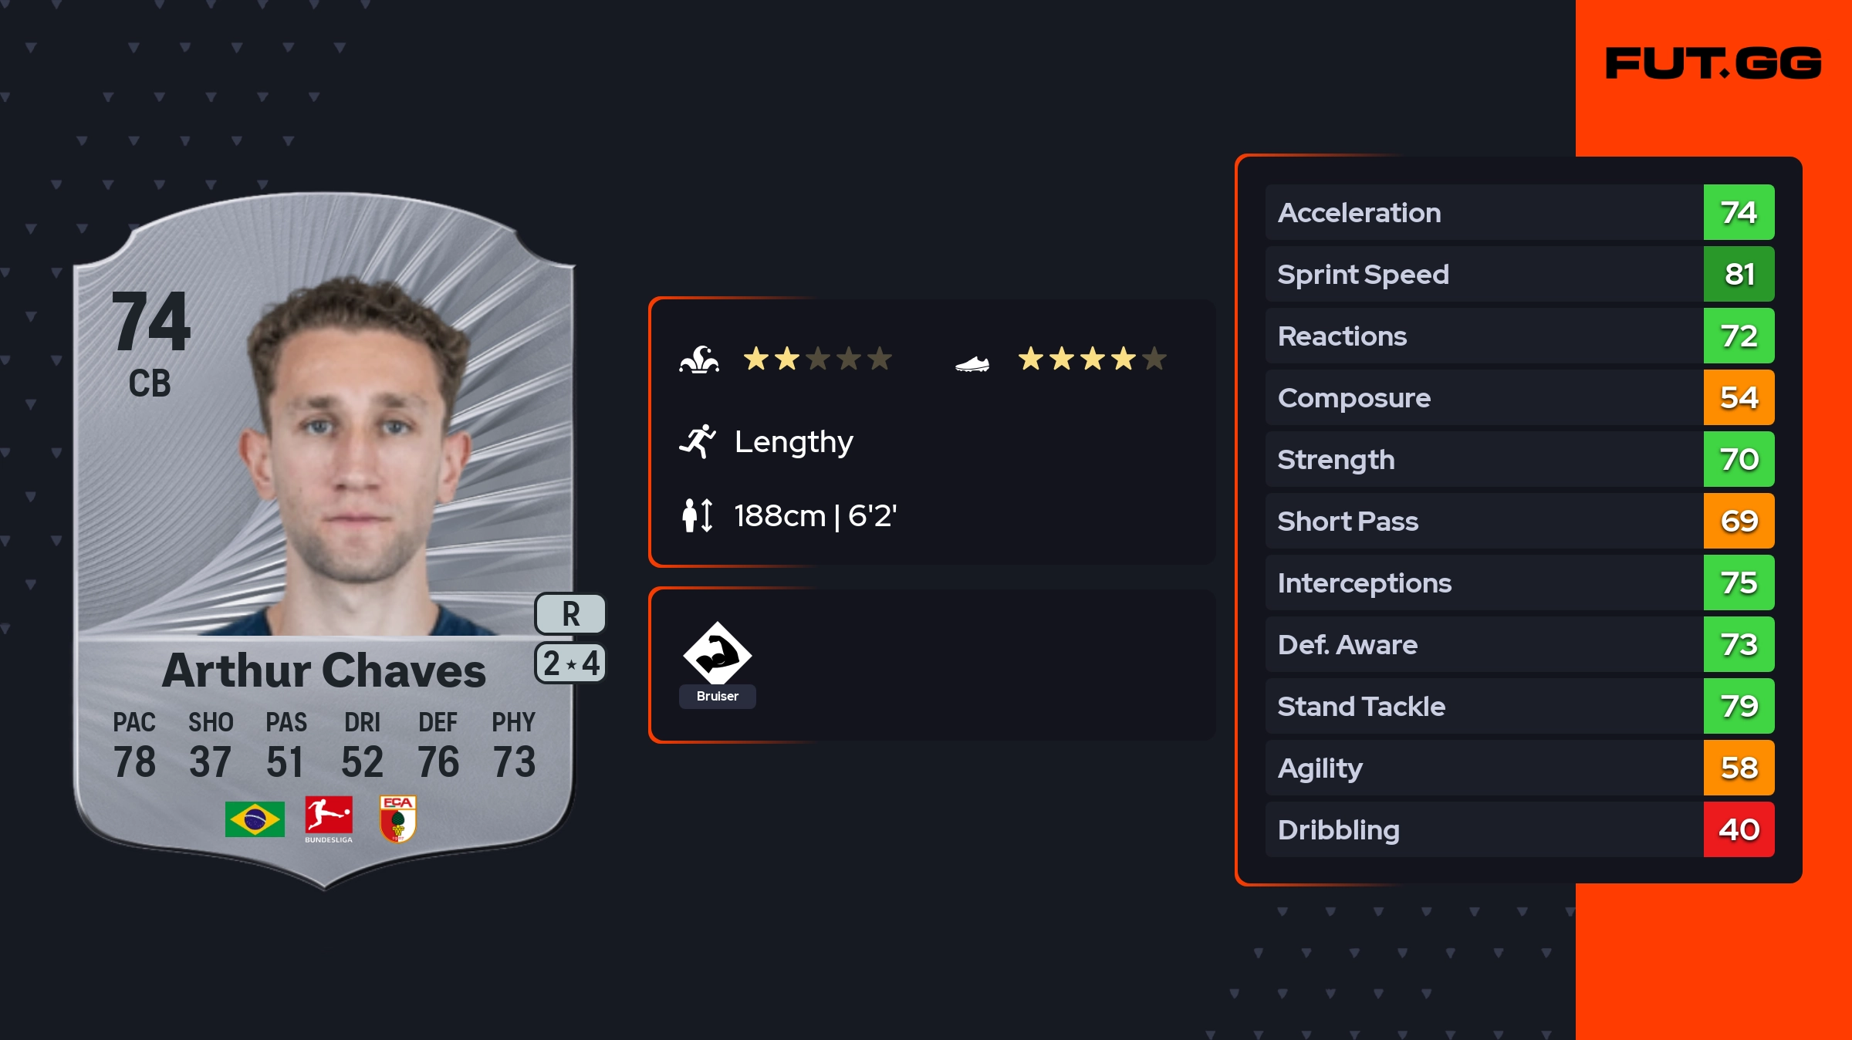1852x1040 pixels.
Task: Click the FC Augsburg club badge
Action: point(398,819)
